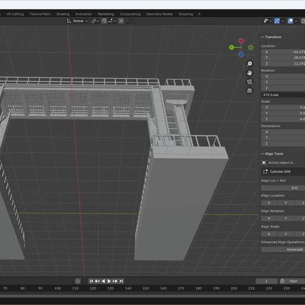Click the Scale X value field
Screen dimensions: 305x305
click(283, 108)
